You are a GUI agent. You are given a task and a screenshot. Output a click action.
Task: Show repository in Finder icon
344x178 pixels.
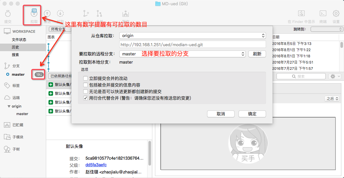pos(301,13)
